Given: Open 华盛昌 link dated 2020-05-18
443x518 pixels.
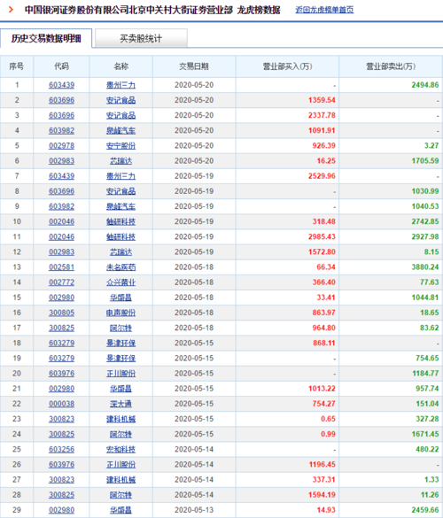Looking at the screenshot, I should (x=120, y=298).
